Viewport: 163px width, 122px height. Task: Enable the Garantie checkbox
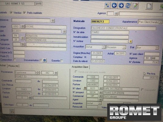pos(62,61)
